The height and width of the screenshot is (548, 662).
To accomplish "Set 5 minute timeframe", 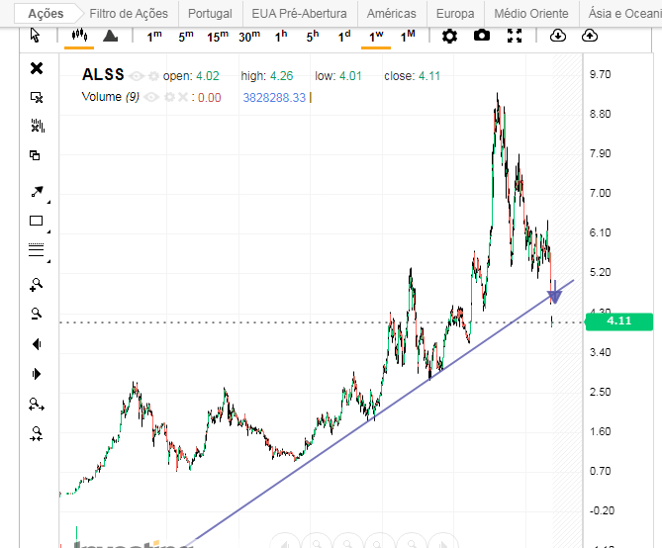I will click(186, 37).
